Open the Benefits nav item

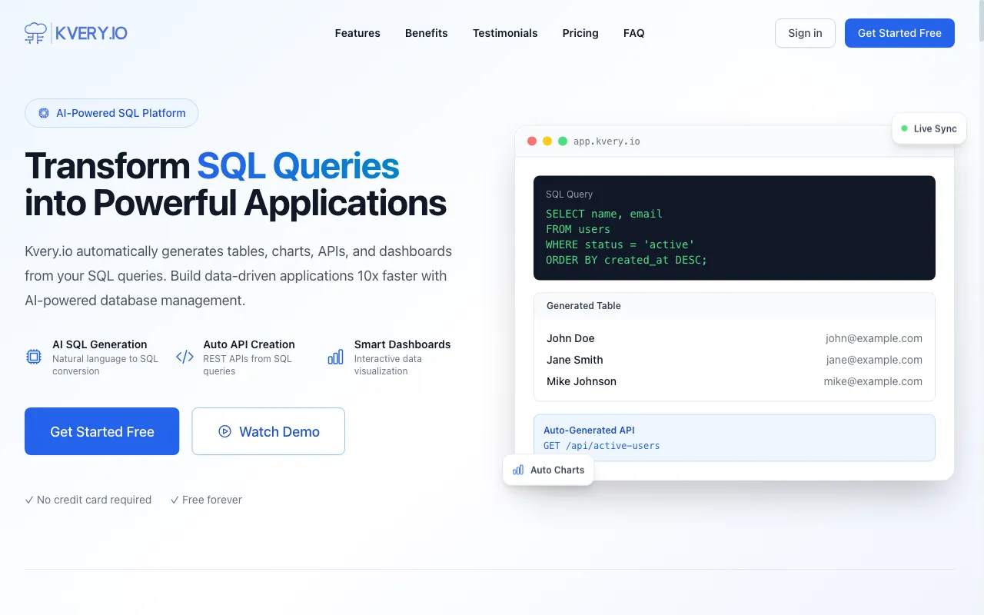point(427,33)
